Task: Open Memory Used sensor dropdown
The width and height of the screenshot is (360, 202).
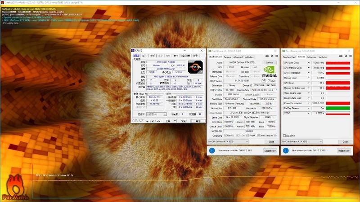Action: 309,78
